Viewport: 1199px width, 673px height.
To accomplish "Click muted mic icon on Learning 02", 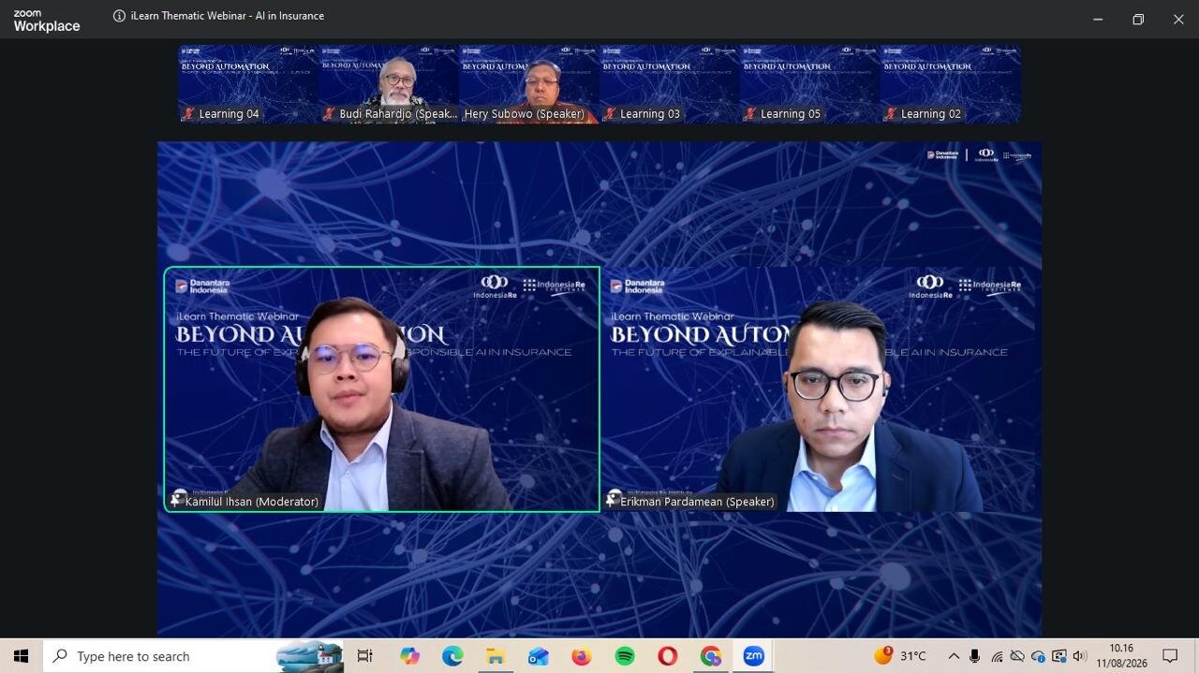I will point(891,114).
